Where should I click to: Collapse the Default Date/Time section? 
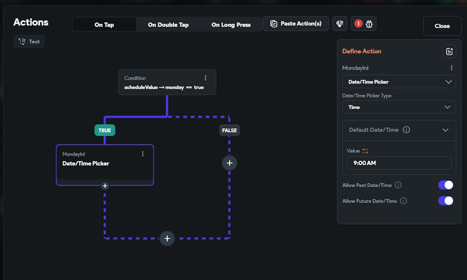[445, 130]
